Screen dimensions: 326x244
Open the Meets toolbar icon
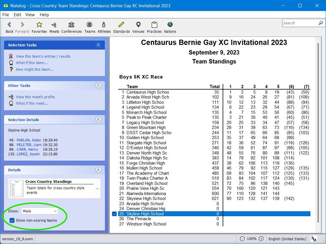point(54,28)
